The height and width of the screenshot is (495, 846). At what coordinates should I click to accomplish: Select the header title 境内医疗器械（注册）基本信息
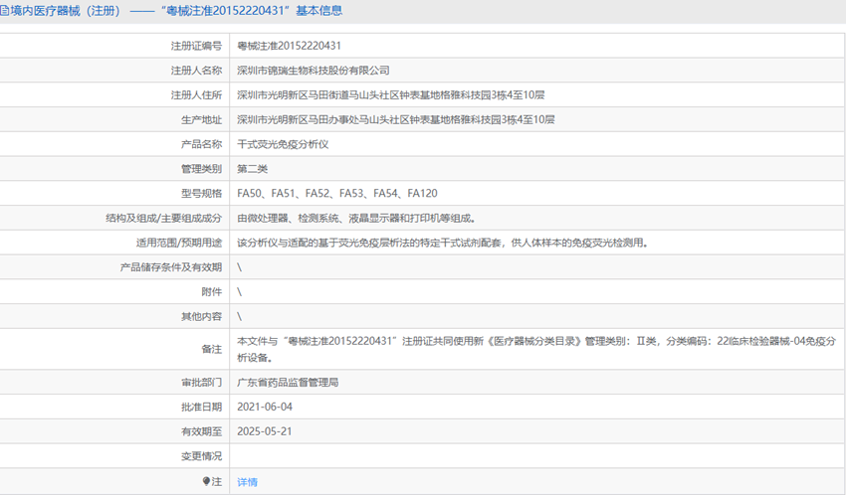[176, 11]
